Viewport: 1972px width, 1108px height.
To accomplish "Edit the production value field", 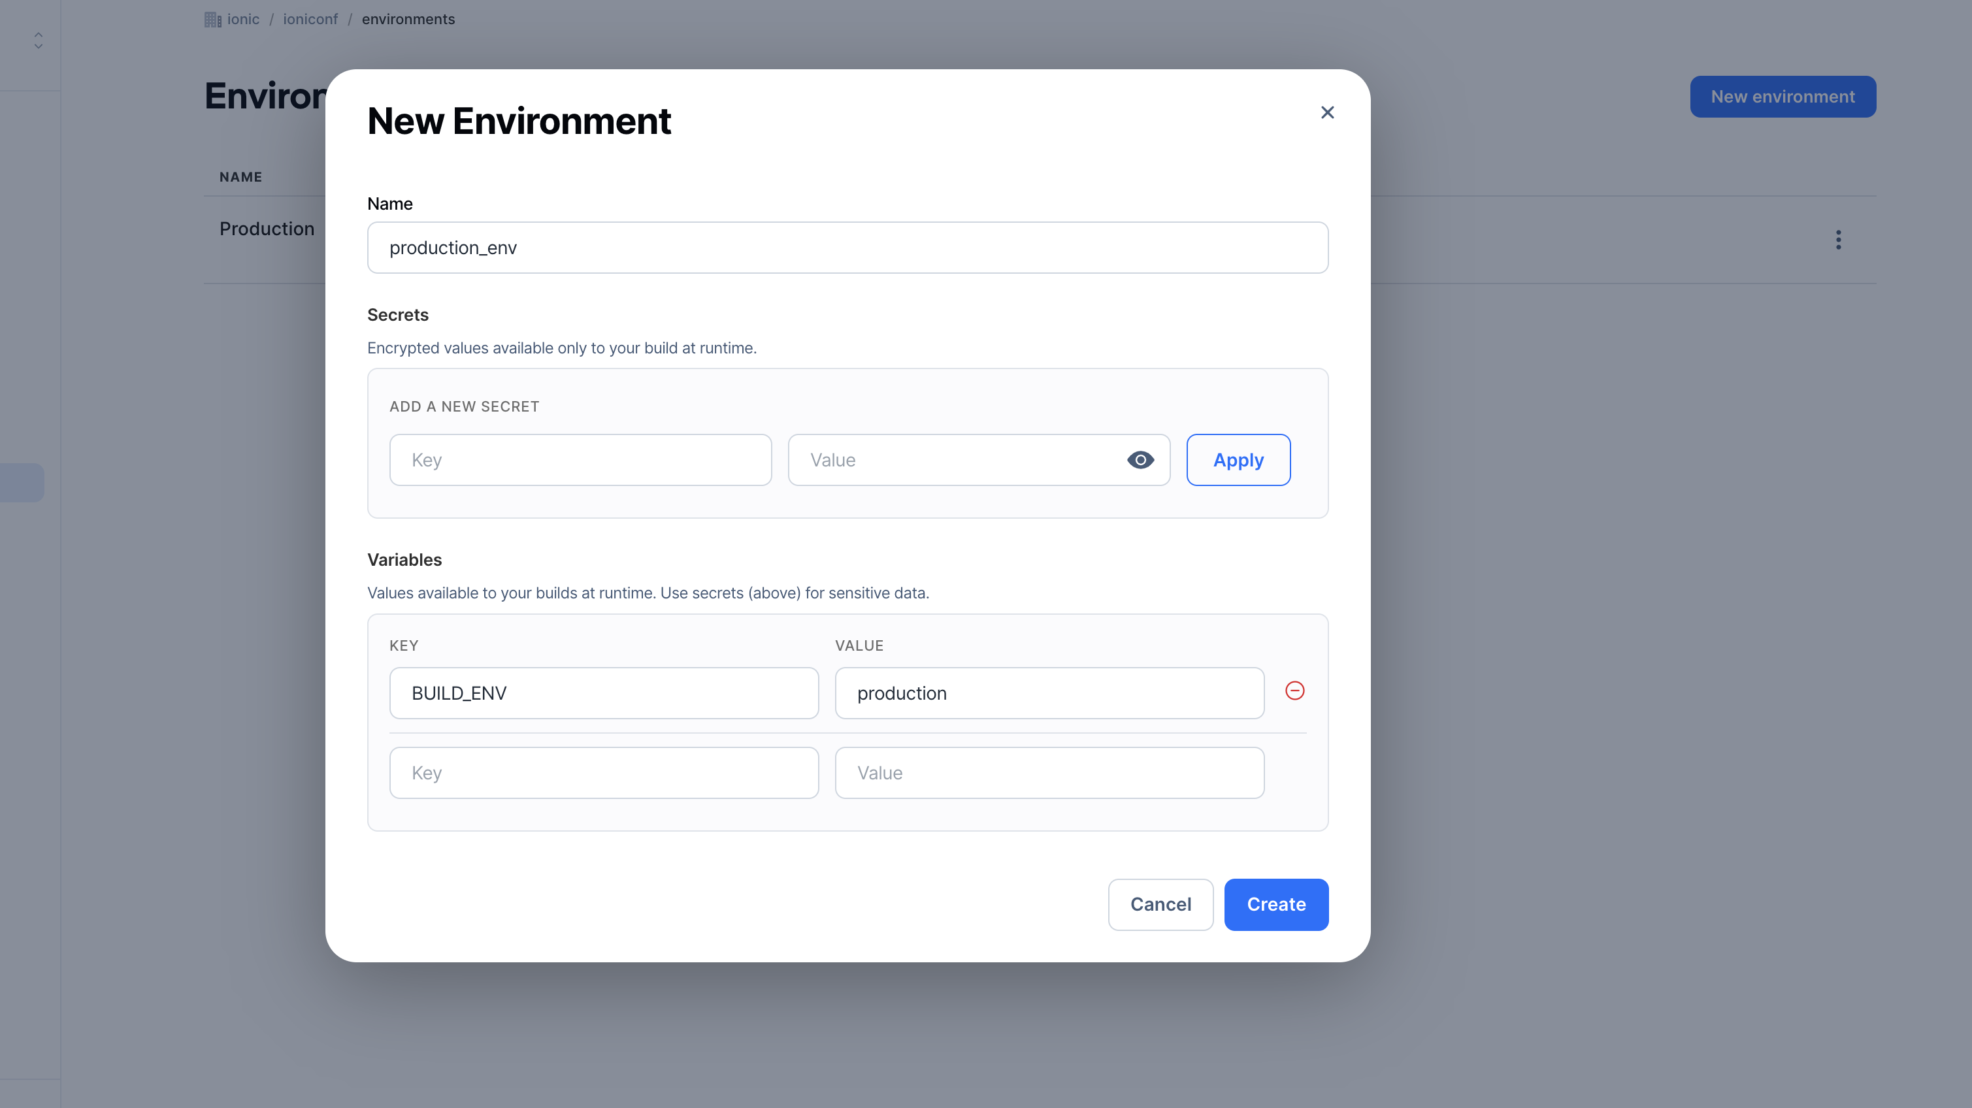I will point(1049,692).
